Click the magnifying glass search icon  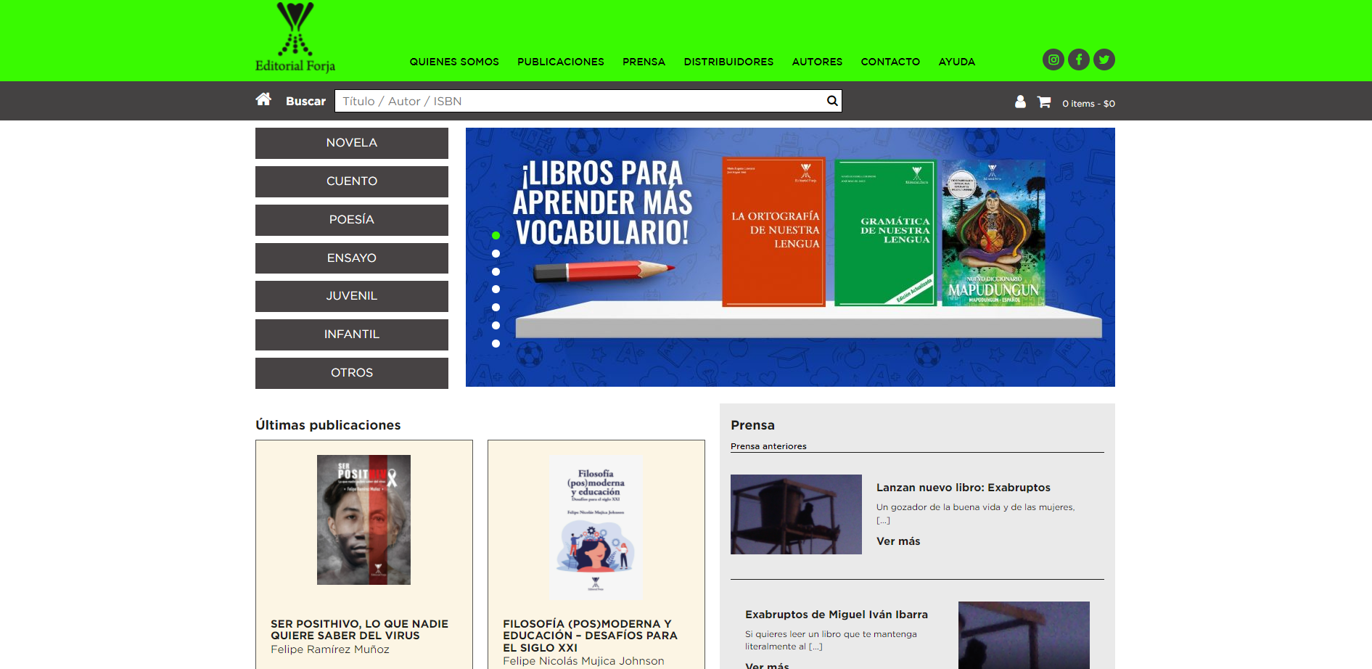[x=832, y=101]
